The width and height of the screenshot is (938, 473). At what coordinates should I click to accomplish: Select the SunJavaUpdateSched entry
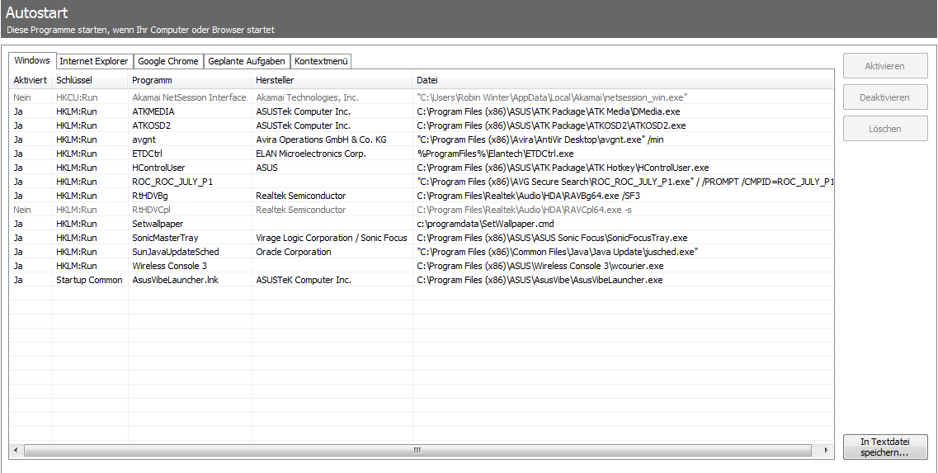pyautogui.click(x=421, y=252)
